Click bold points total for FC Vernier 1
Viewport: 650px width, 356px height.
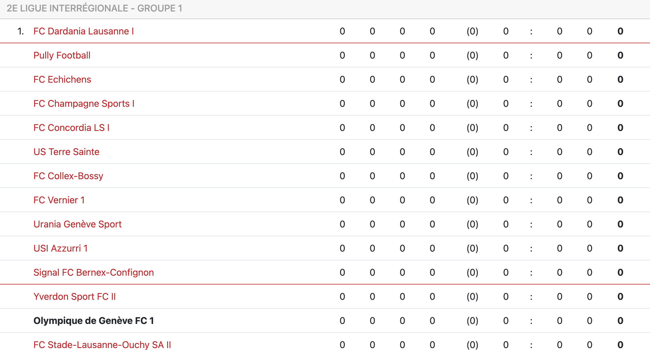click(620, 200)
